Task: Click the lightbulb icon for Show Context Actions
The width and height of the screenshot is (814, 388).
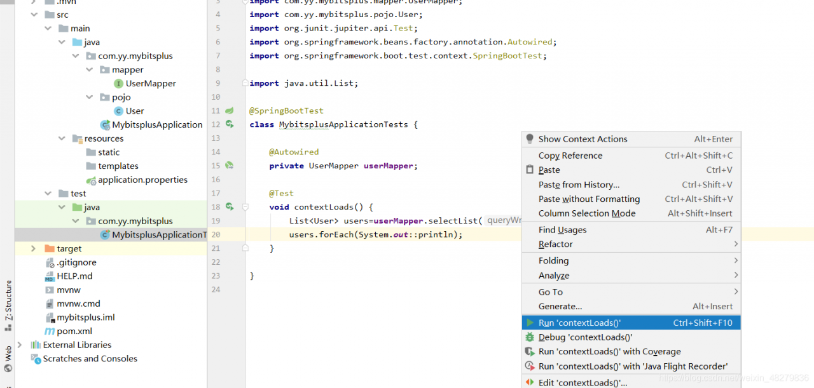Action: [x=530, y=139]
